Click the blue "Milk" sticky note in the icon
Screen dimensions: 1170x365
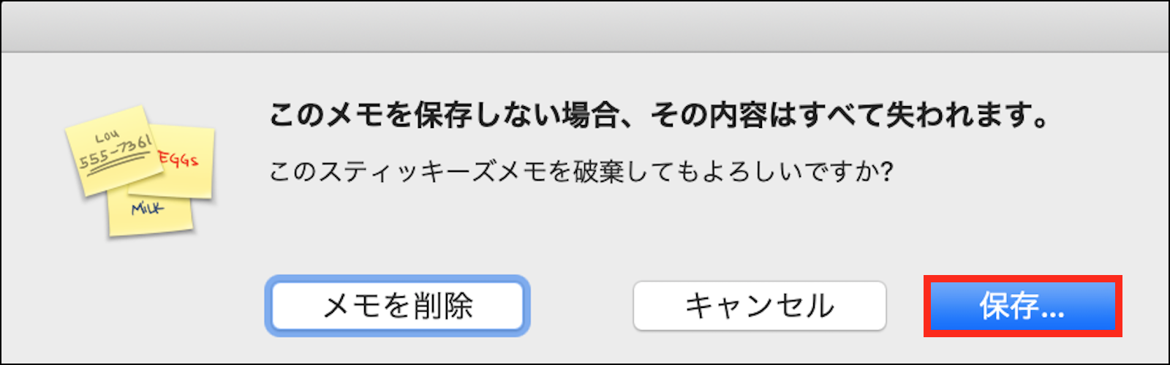150,212
